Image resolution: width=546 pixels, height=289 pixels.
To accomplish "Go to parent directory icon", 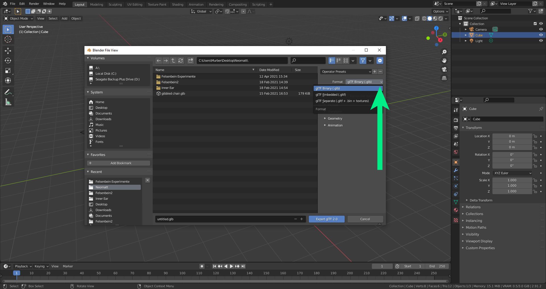I will pyautogui.click(x=173, y=61).
